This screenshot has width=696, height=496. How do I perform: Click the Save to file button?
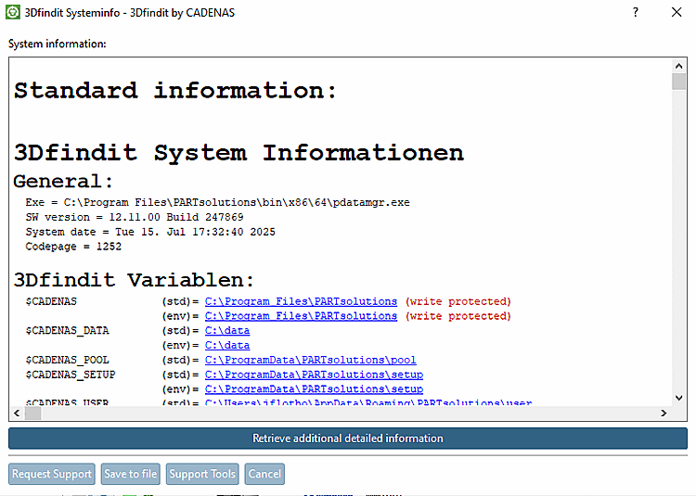pyautogui.click(x=131, y=474)
